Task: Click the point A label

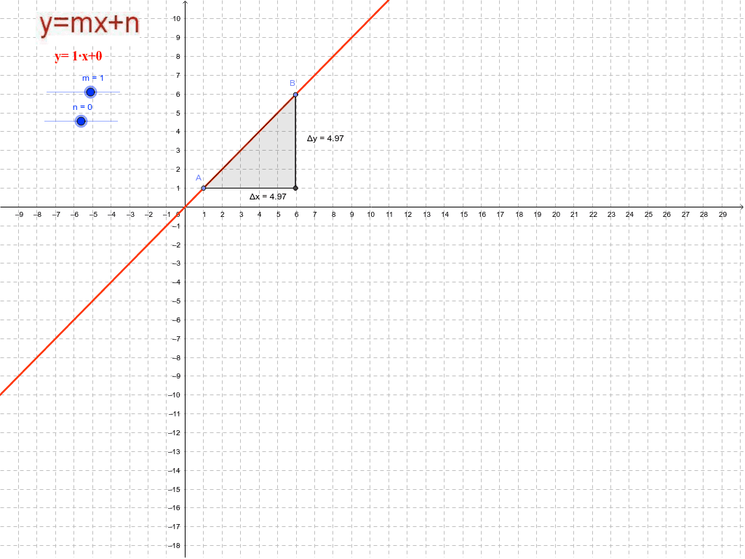Action: coord(199,178)
